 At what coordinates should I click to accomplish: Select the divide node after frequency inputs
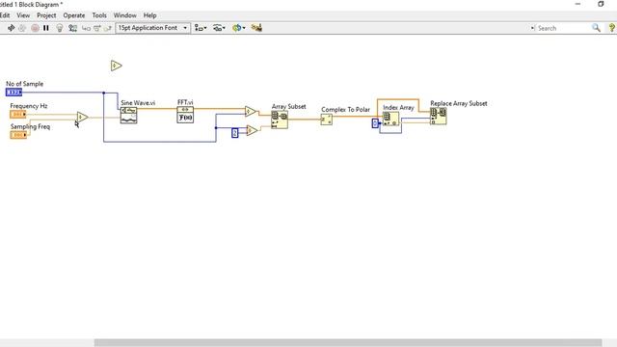pos(82,117)
